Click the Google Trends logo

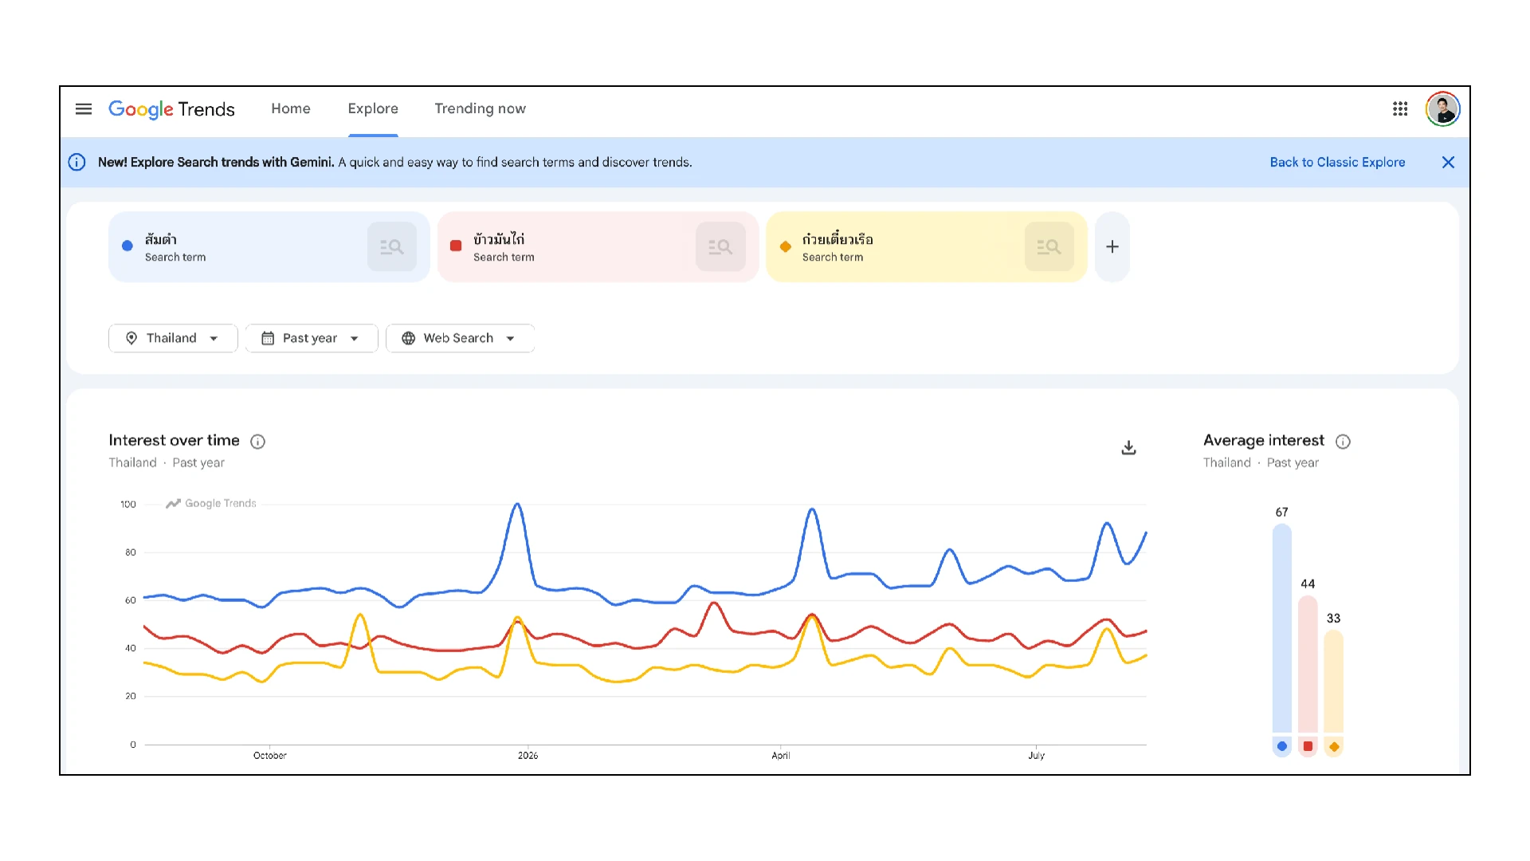(171, 109)
